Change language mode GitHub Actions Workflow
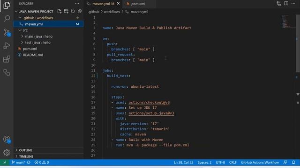The height and width of the screenshot is (168, 300). pyautogui.click(x=260, y=162)
